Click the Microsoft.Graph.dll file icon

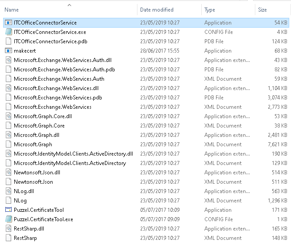pyautogui.click(x=8, y=135)
